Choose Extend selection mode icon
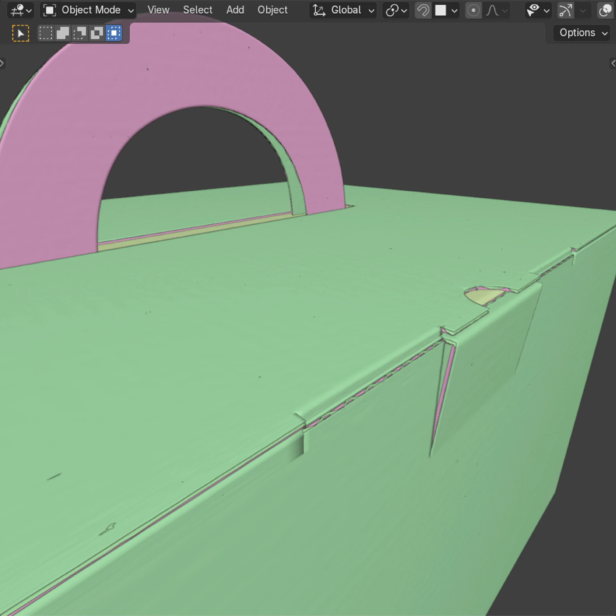This screenshot has height=616, width=616. point(63,33)
